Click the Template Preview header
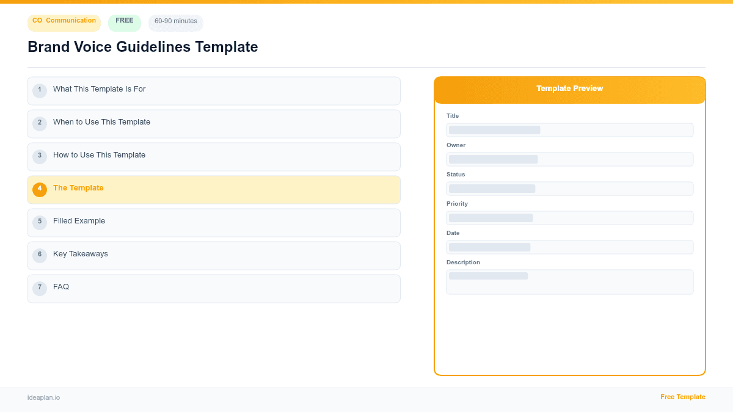 570,90
